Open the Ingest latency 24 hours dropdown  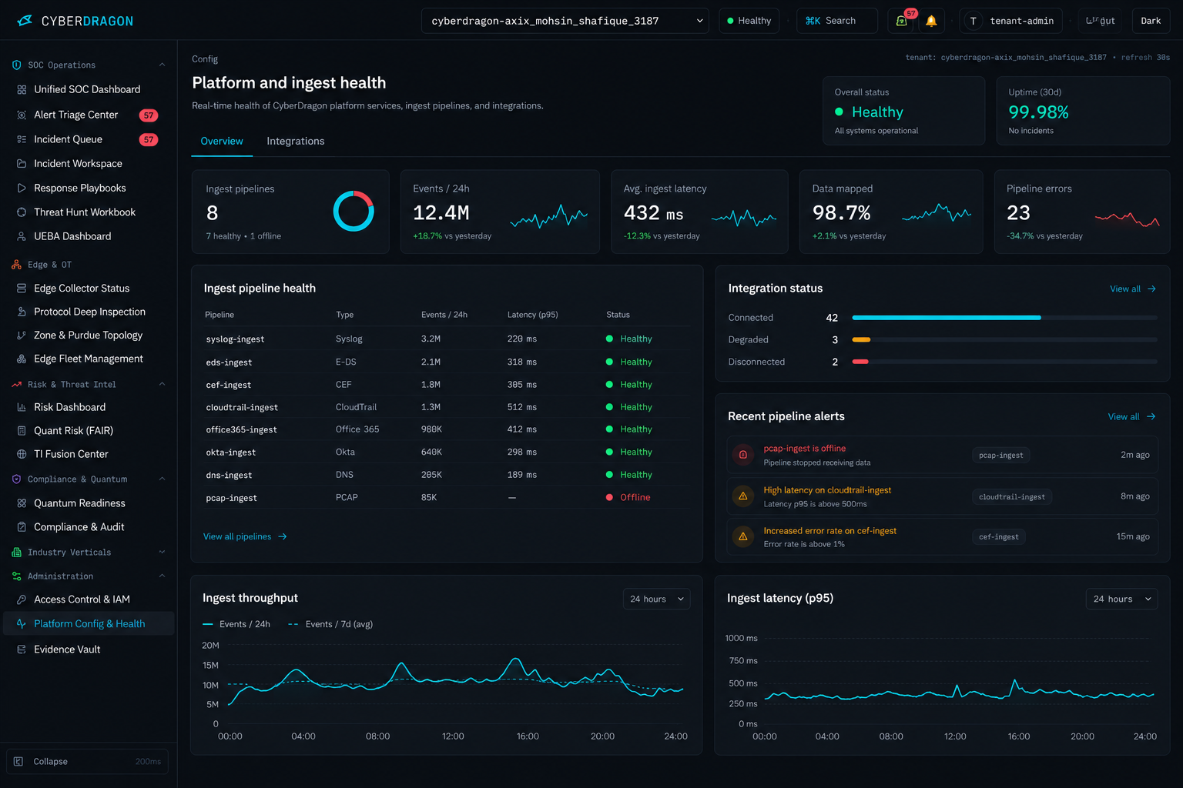[1121, 599]
